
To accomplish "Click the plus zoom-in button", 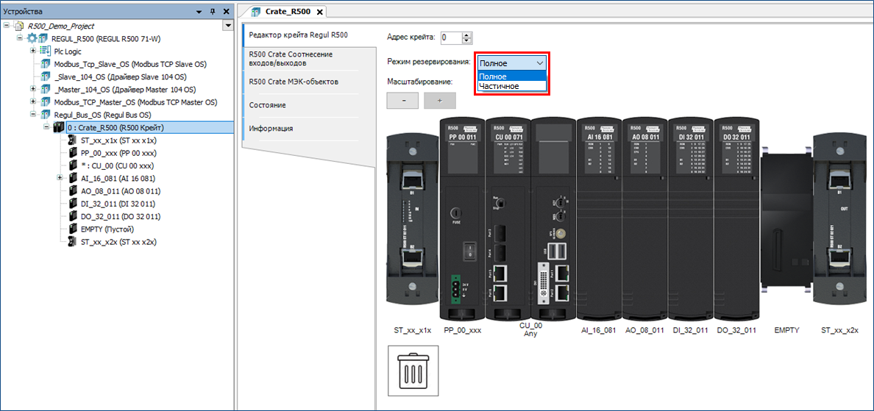I will coord(439,101).
